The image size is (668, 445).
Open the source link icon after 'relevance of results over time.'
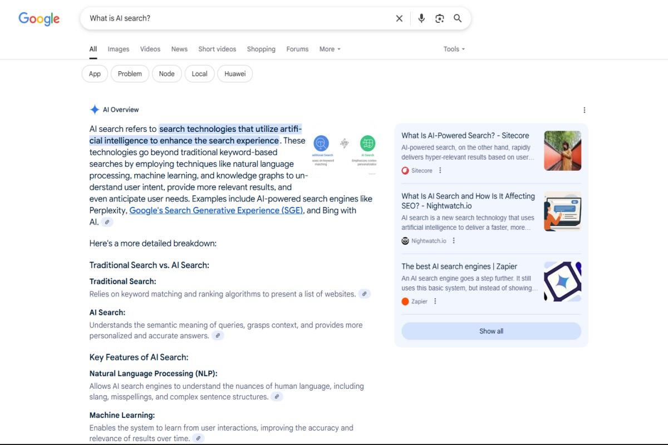coord(198,438)
